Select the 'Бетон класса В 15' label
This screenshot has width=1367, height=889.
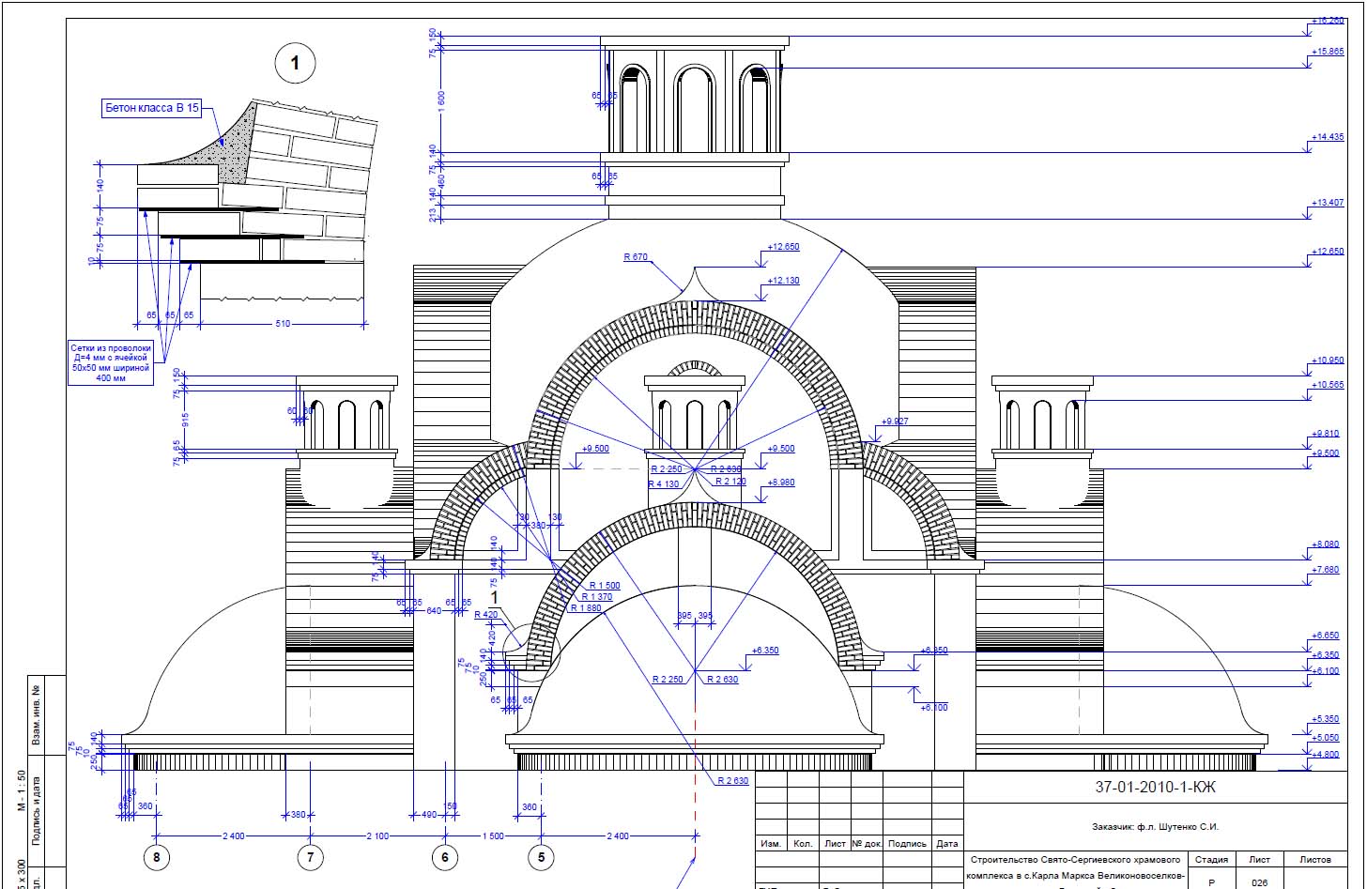click(x=152, y=109)
